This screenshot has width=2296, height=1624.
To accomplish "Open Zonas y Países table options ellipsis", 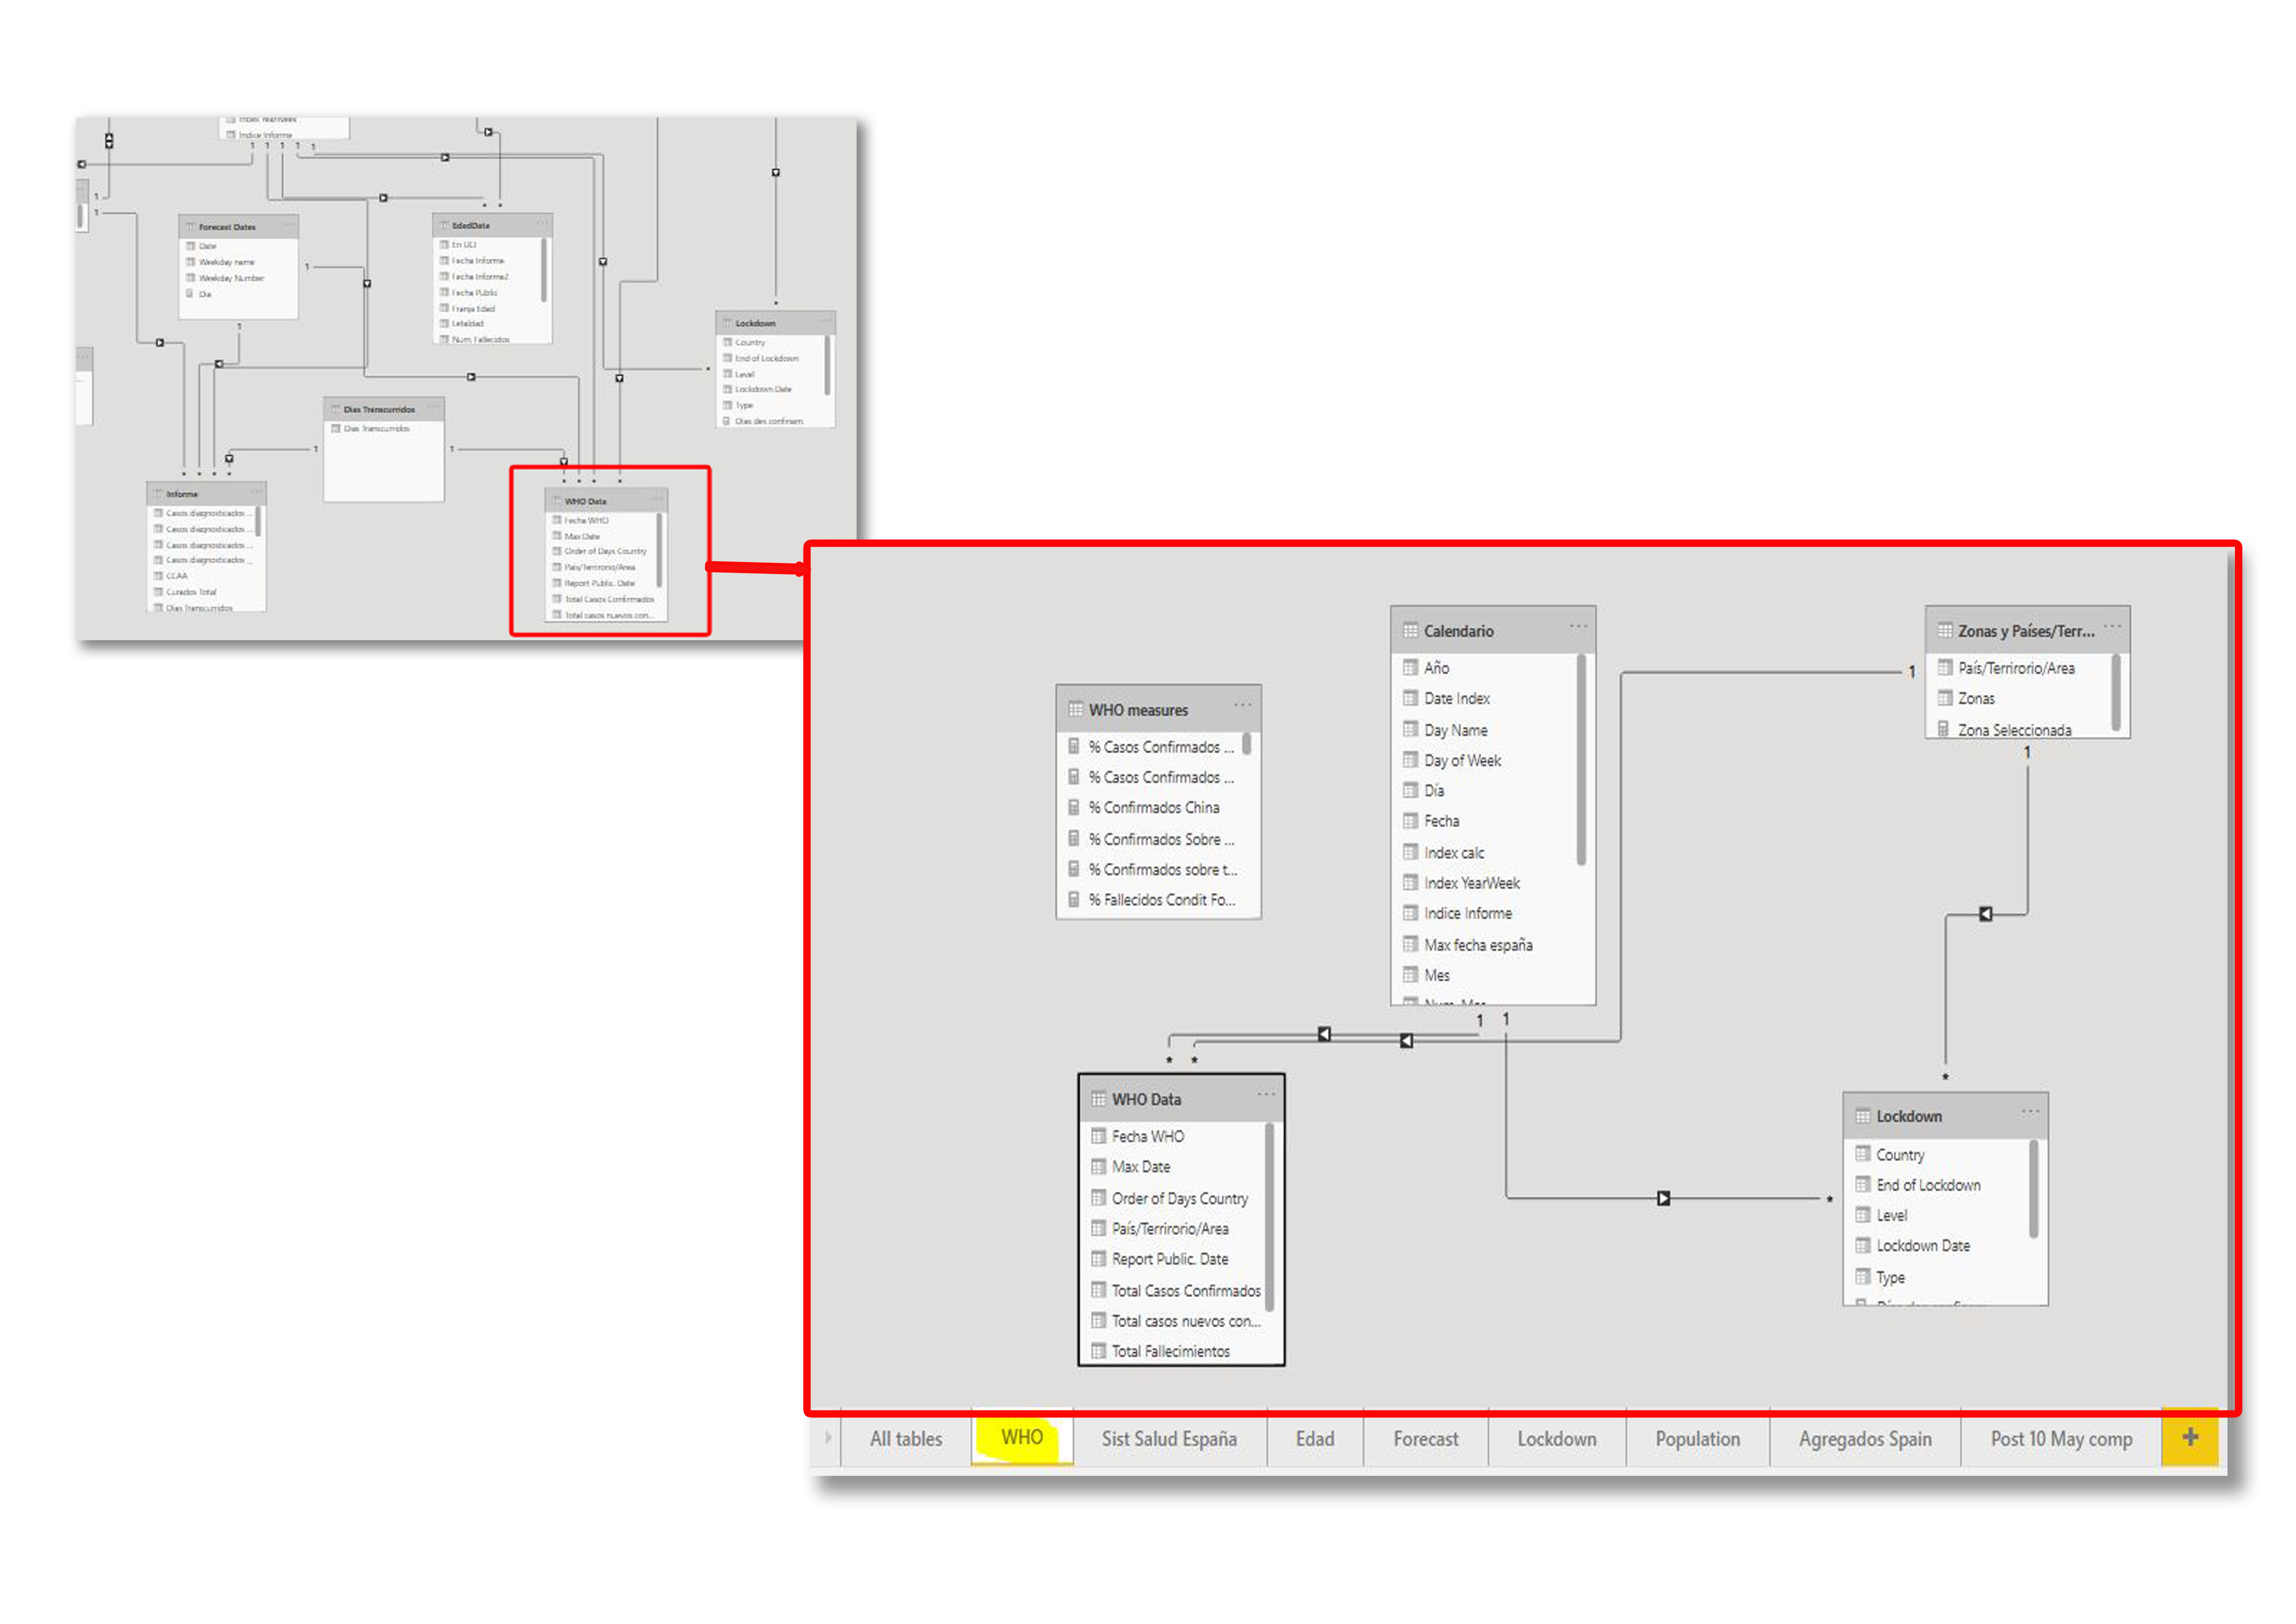I will pyautogui.click(x=2112, y=627).
